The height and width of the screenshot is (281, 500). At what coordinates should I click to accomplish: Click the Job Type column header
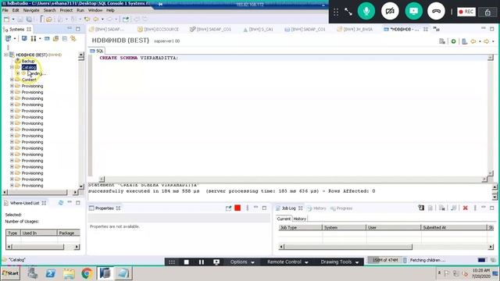(x=300, y=227)
